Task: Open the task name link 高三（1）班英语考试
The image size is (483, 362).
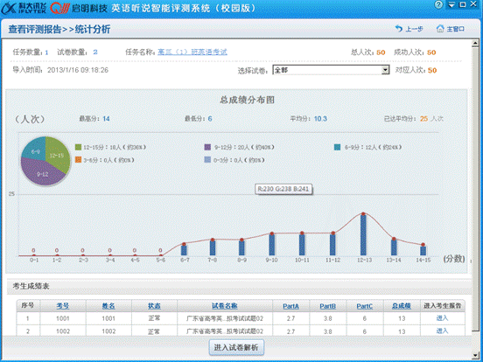Action: [x=192, y=52]
